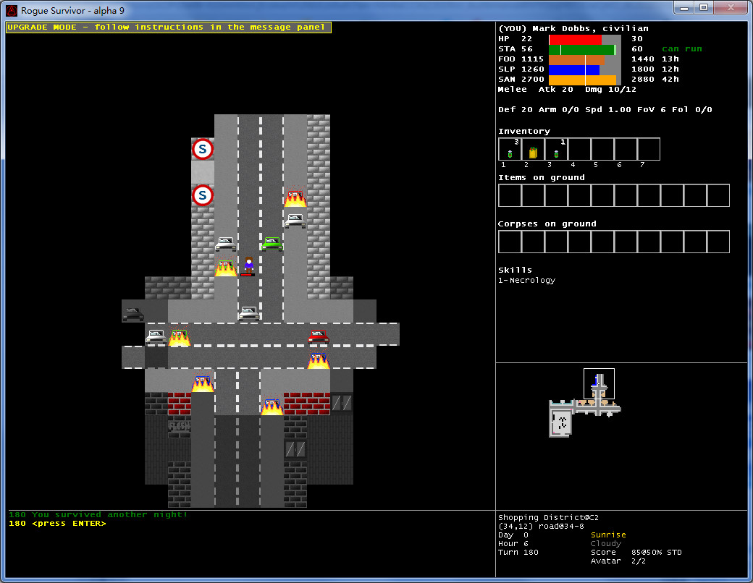Click the <press ENTER> prompt in message panel
753x583 pixels.
pos(69,524)
